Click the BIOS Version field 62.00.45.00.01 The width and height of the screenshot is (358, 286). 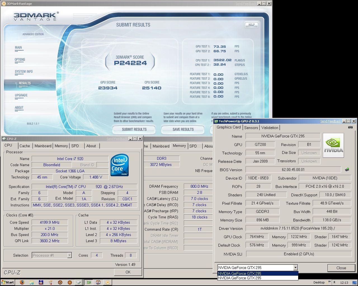293,170
